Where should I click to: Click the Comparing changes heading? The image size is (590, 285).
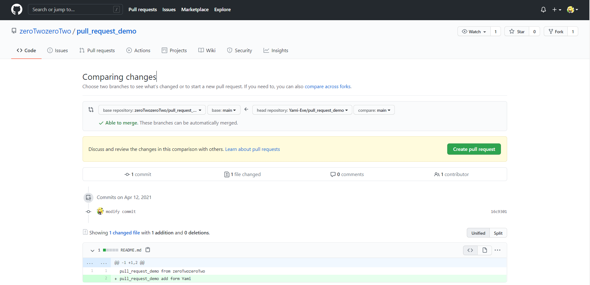(119, 77)
